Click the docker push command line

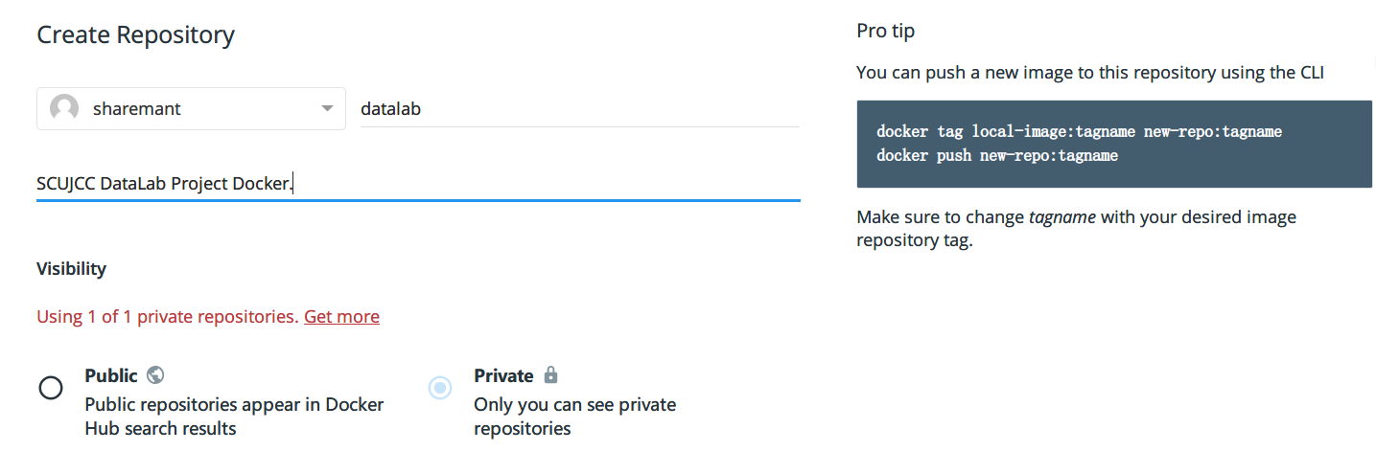997,155
